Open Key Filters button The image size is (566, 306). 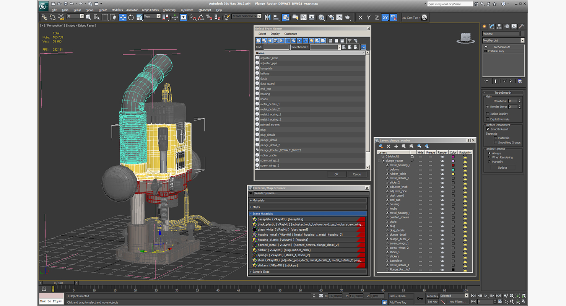click(x=457, y=301)
